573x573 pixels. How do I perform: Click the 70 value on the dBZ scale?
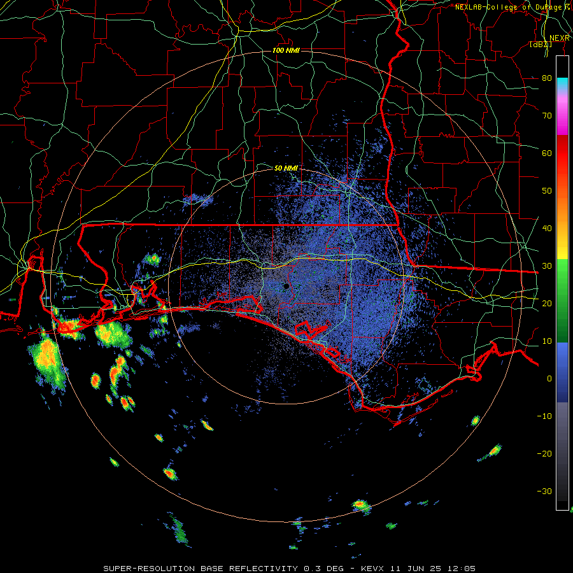[547, 116]
